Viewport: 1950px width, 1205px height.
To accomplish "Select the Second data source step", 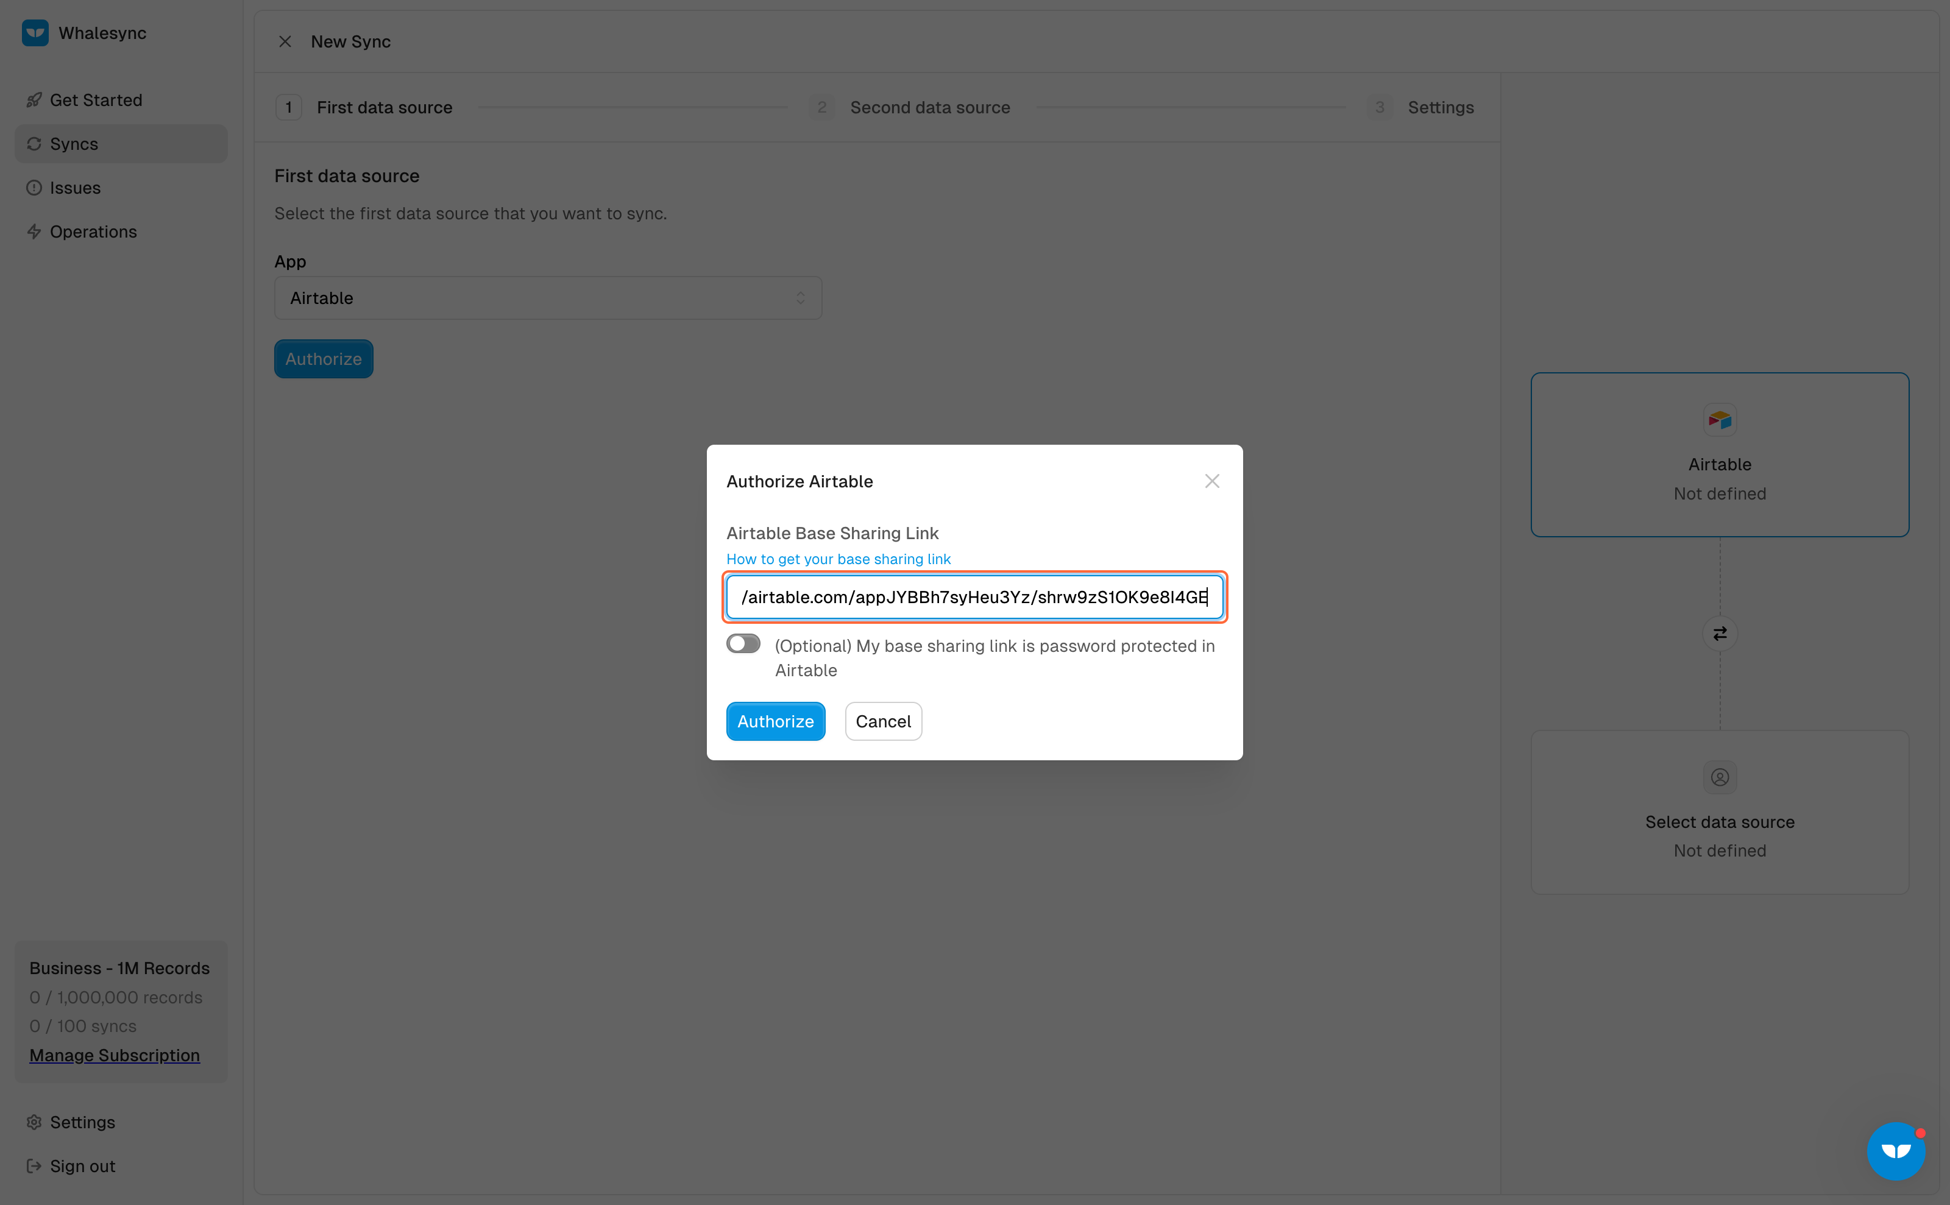I will point(910,108).
